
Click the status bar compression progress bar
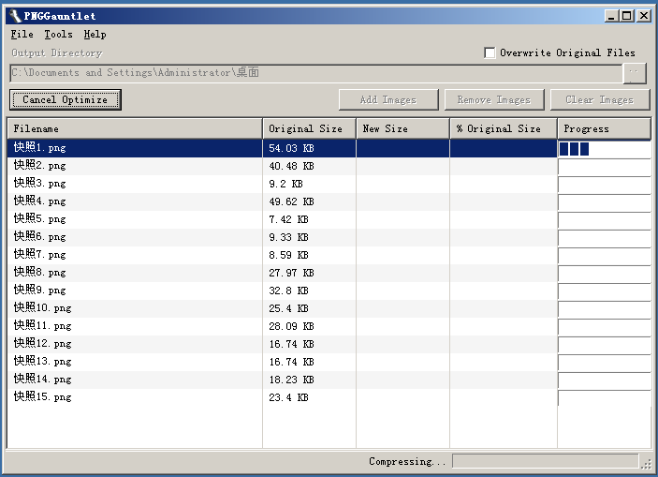[x=545, y=461]
